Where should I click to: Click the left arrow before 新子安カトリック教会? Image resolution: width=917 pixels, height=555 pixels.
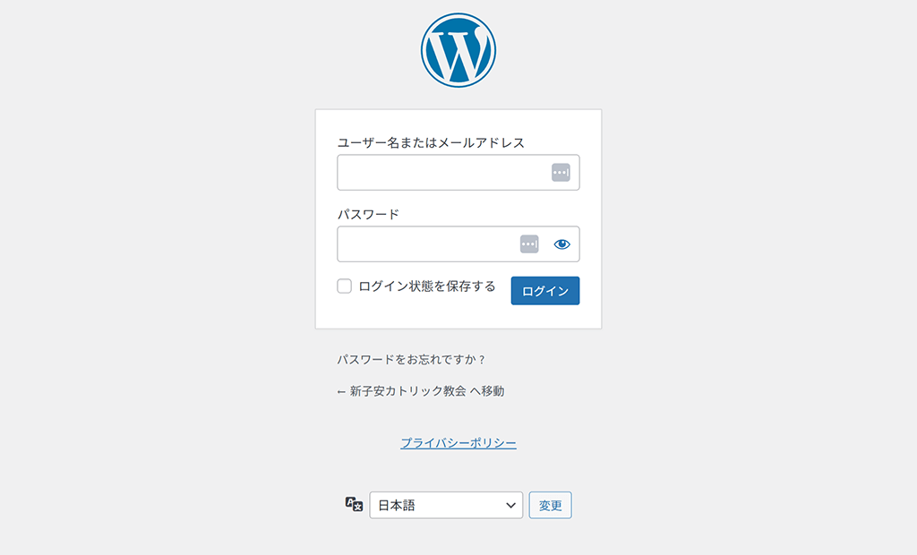point(341,392)
